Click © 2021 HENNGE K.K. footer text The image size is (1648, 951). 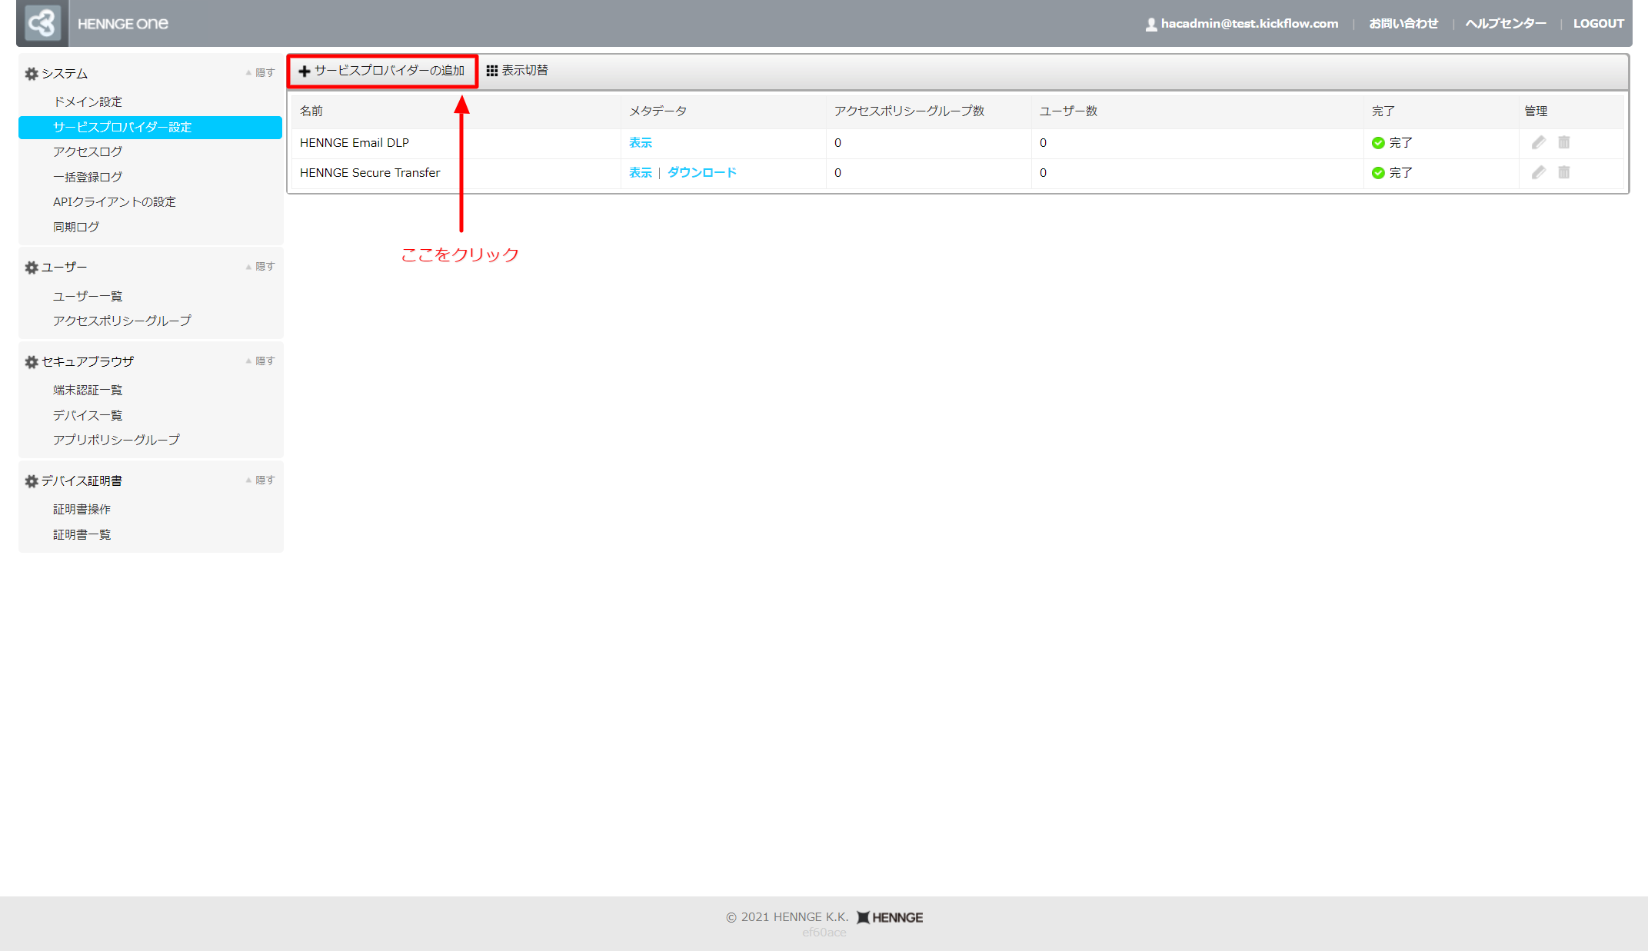pos(787,917)
